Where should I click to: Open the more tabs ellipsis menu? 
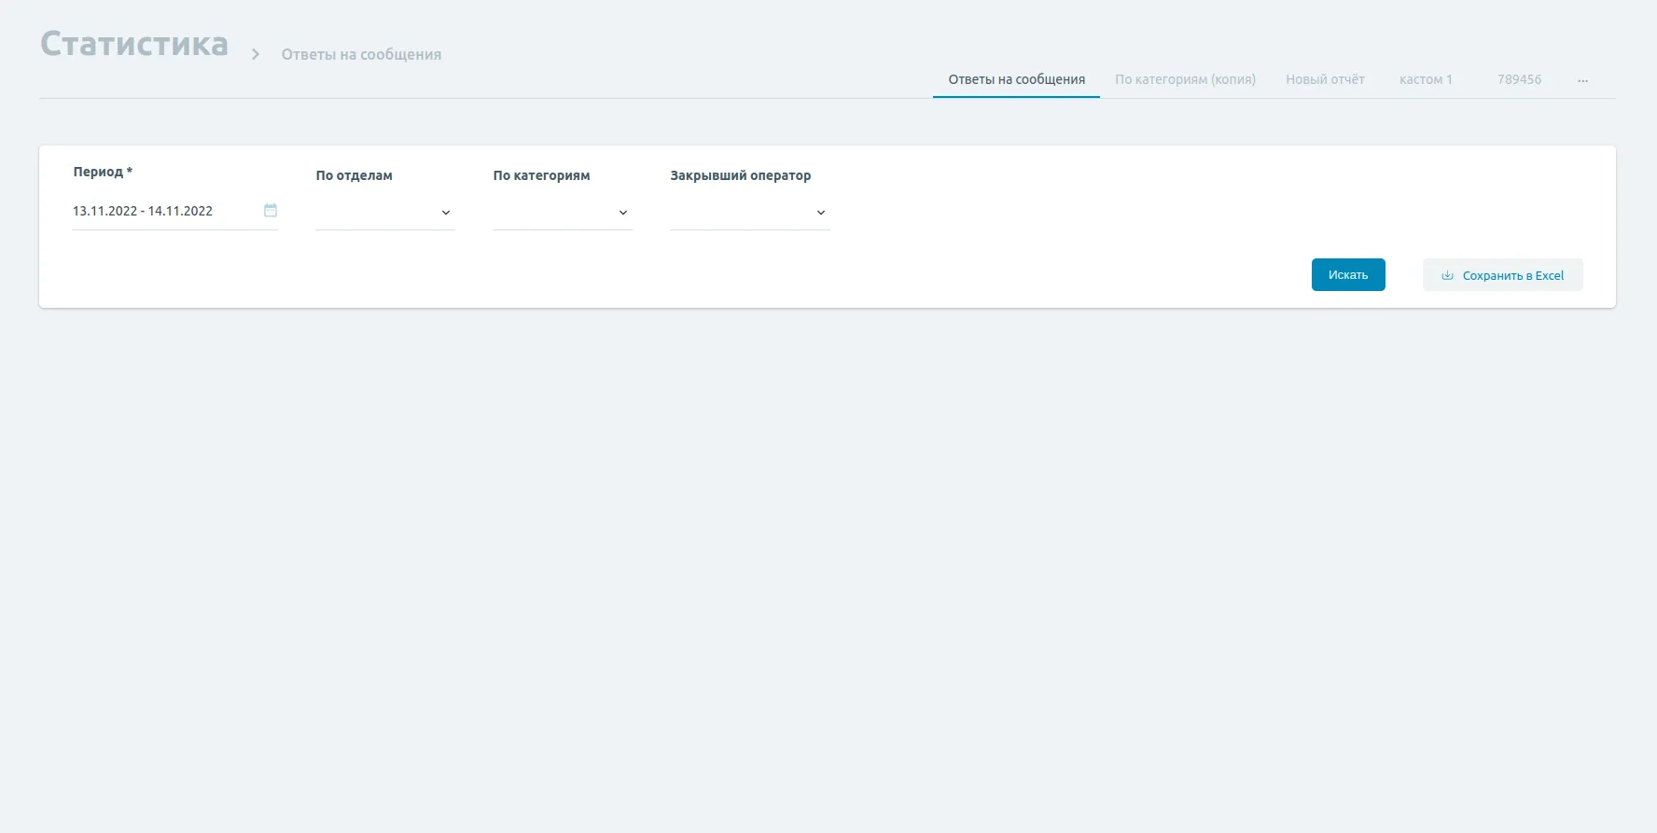pyautogui.click(x=1582, y=80)
